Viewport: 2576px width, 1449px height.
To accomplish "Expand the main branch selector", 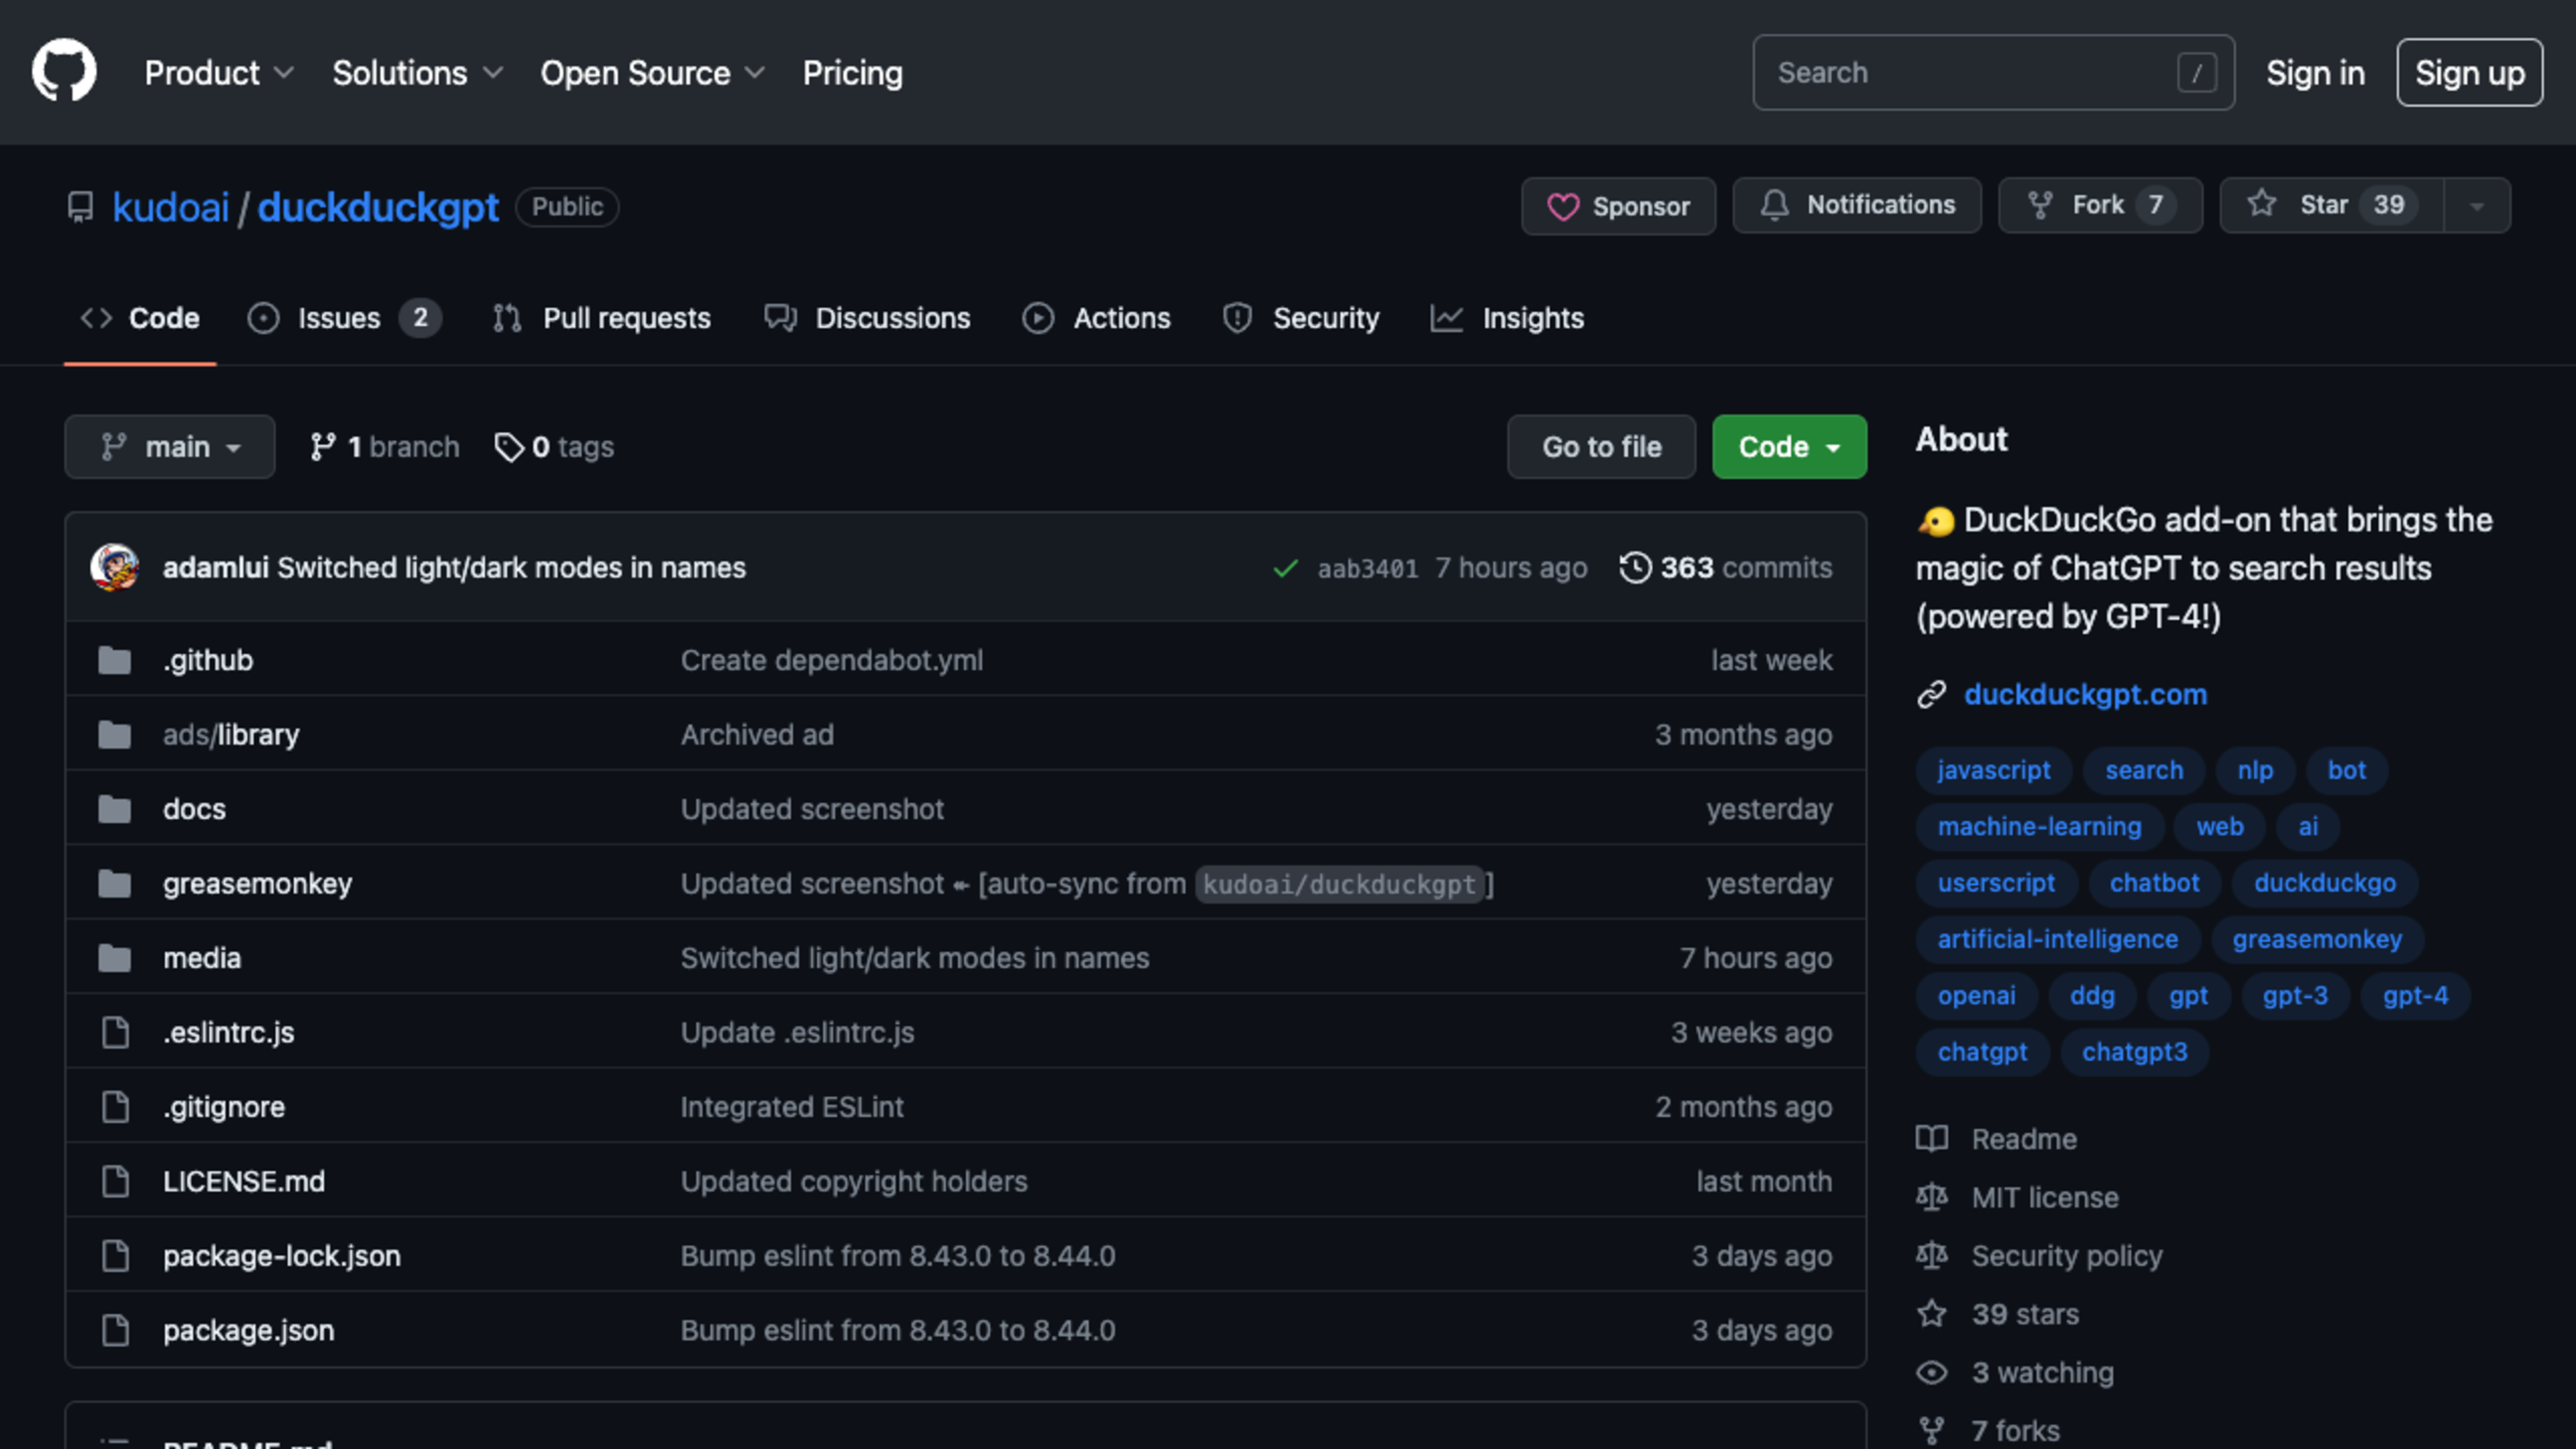I will pyautogui.click(x=170, y=447).
